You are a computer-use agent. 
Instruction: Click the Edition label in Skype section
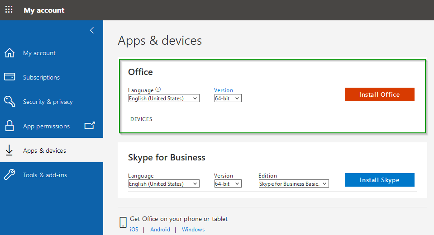[x=267, y=175]
